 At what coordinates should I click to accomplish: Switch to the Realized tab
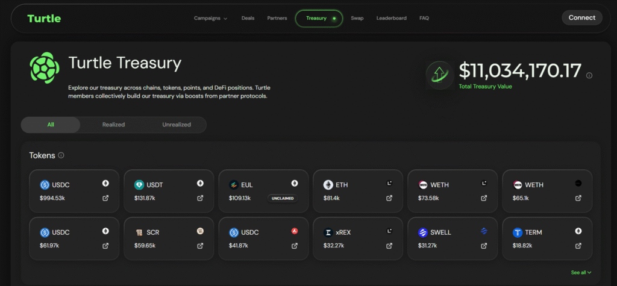114,125
